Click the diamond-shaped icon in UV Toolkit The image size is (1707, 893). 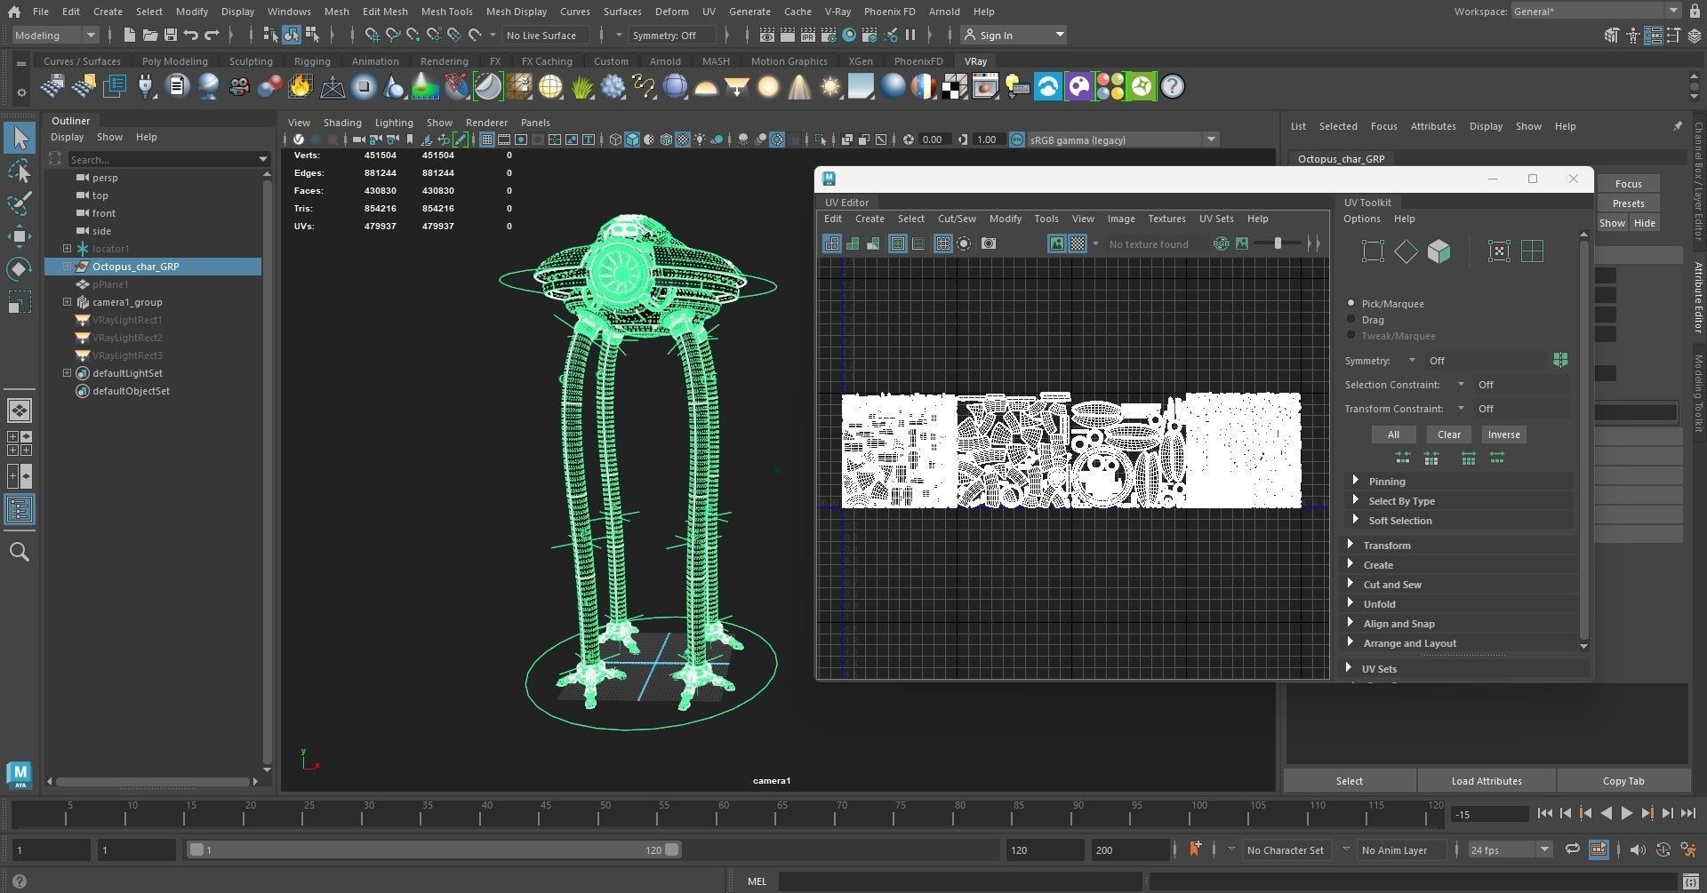tap(1406, 251)
